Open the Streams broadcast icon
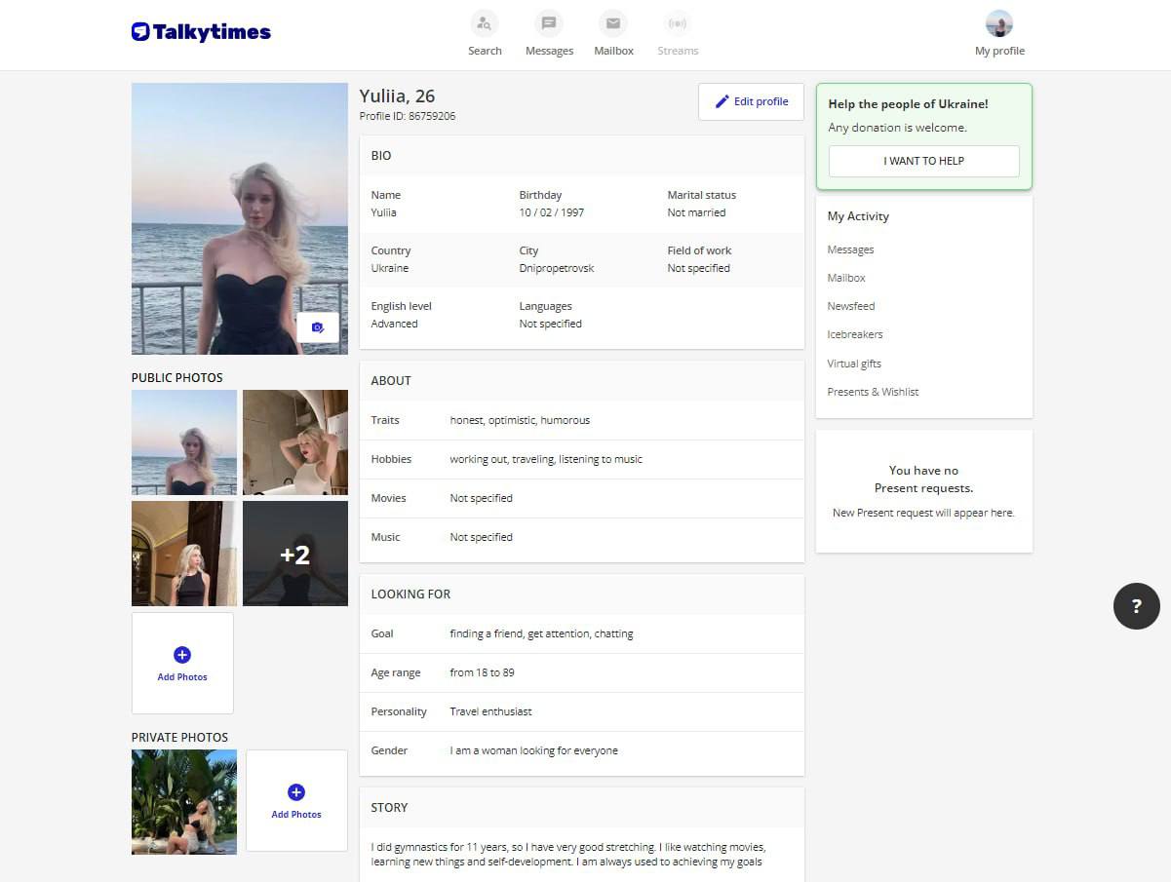This screenshot has width=1171, height=882. [678, 23]
